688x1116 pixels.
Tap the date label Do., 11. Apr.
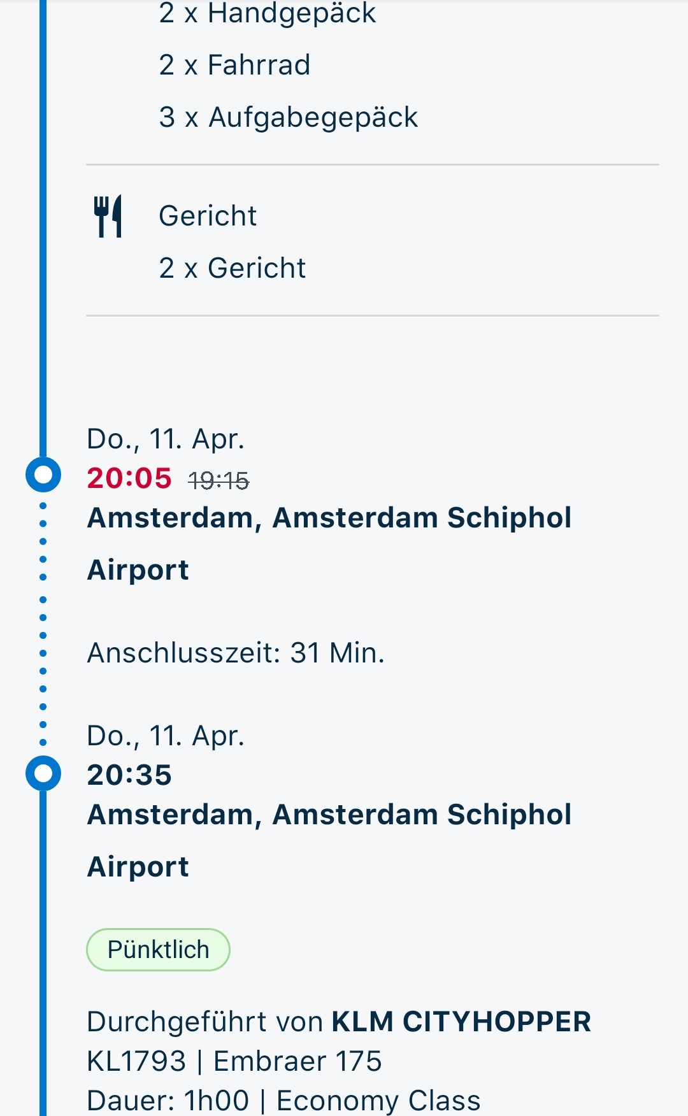click(166, 438)
